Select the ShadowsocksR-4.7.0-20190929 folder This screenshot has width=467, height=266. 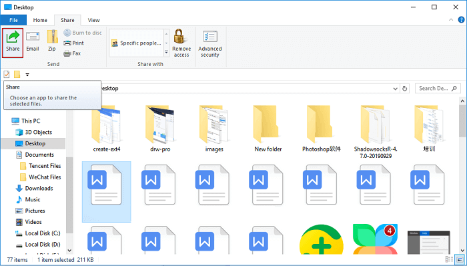tap(375, 132)
